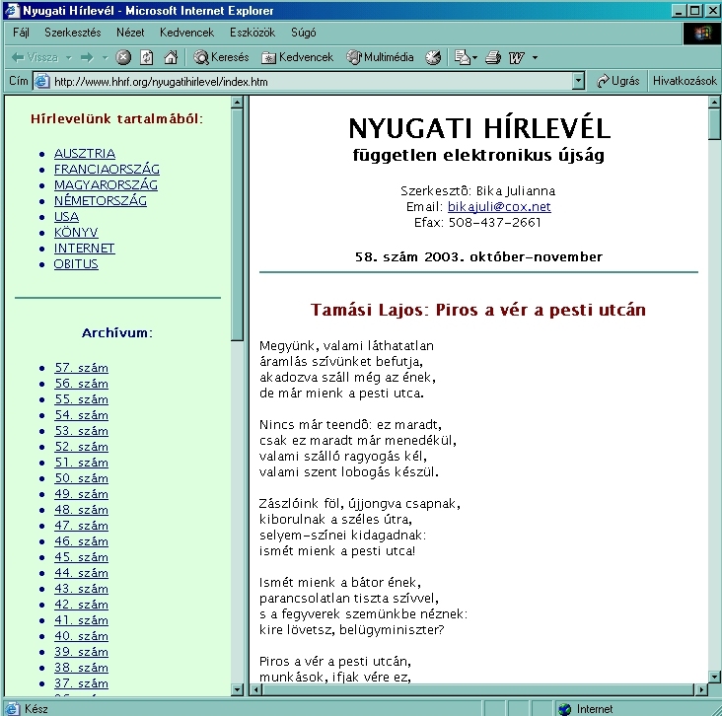Open the AUSZTRIA link

pos(85,153)
